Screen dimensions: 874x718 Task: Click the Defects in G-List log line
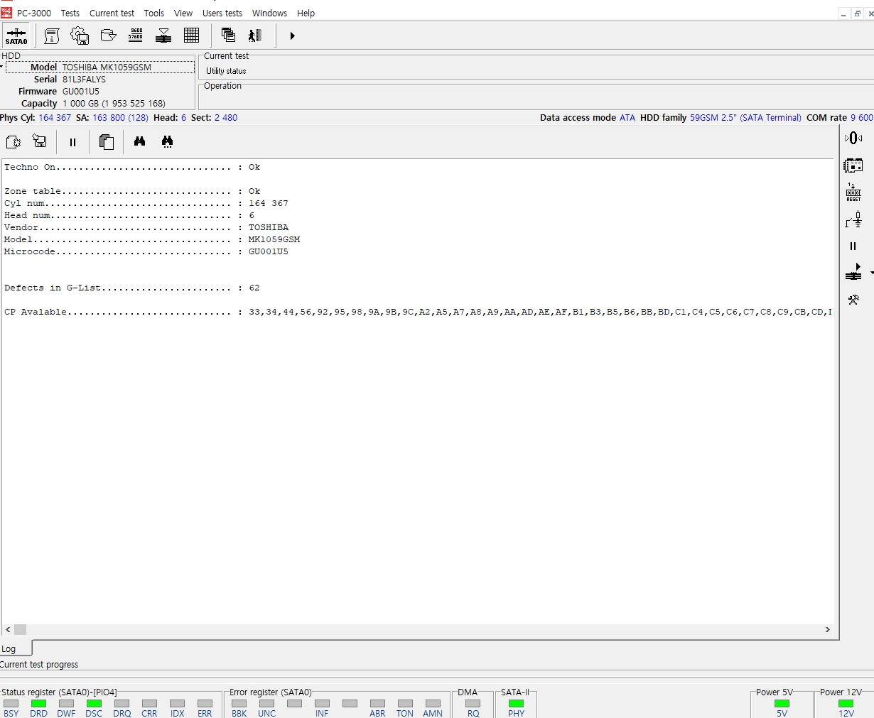[x=132, y=288]
